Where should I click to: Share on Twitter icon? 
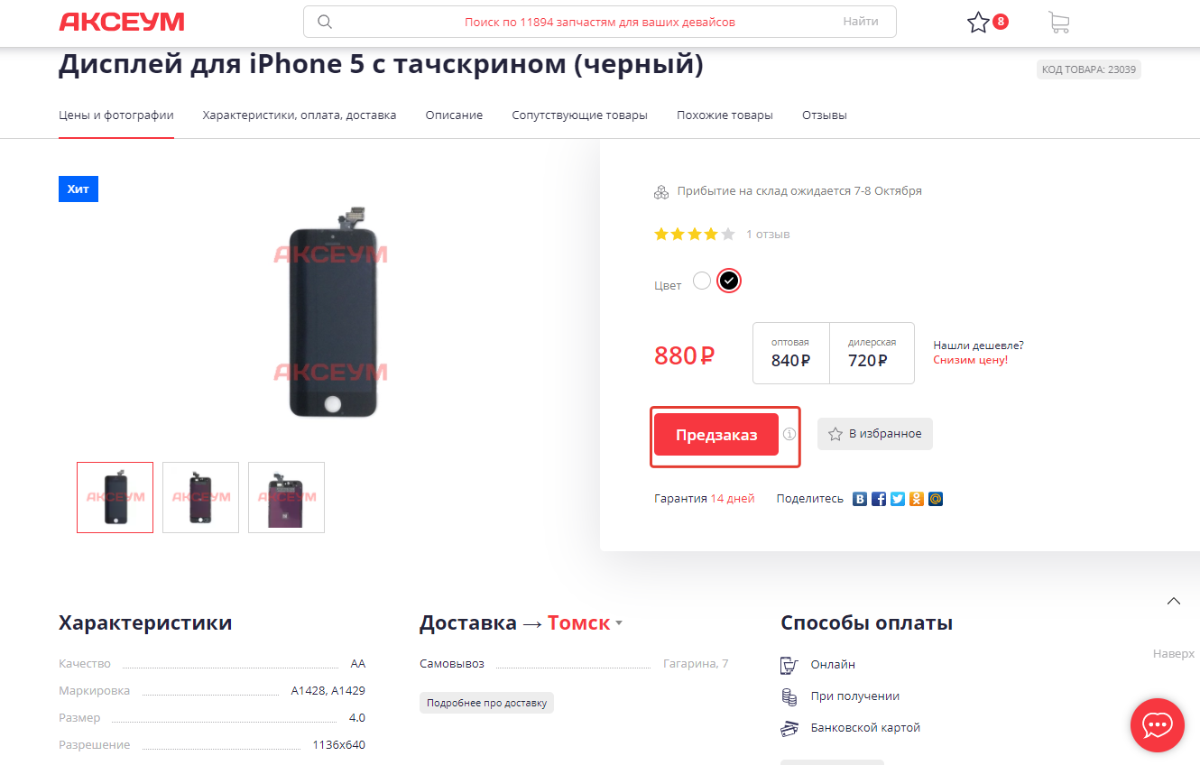click(x=898, y=498)
